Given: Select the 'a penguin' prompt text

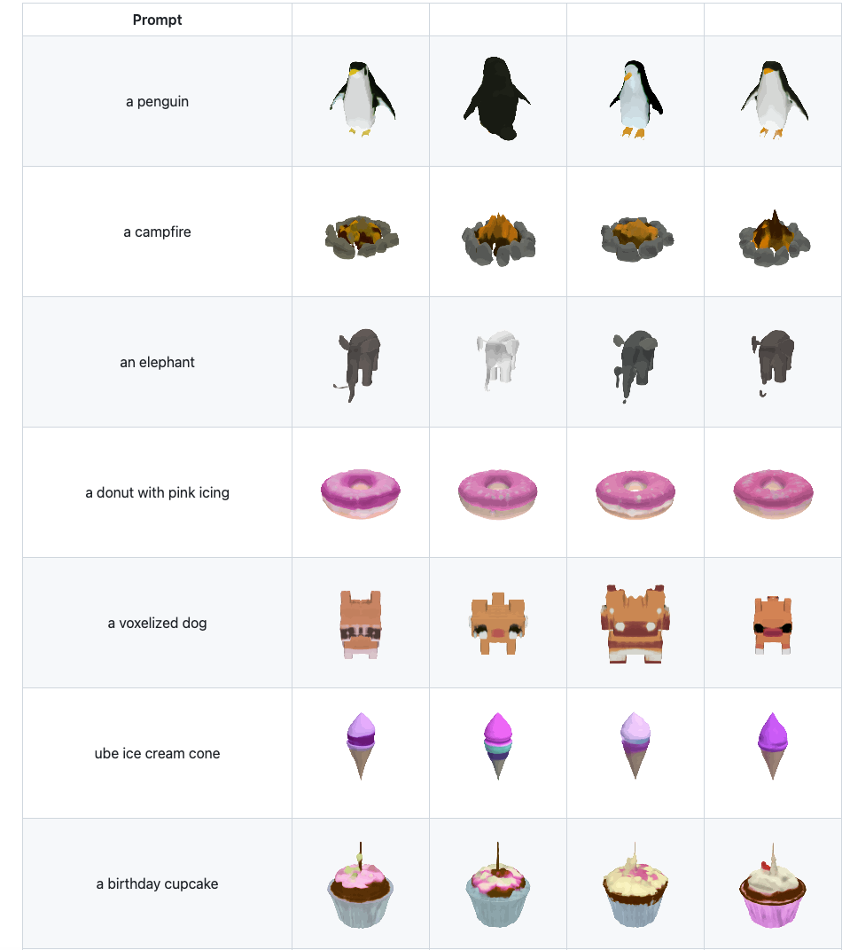Looking at the screenshot, I should (x=158, y=101).
